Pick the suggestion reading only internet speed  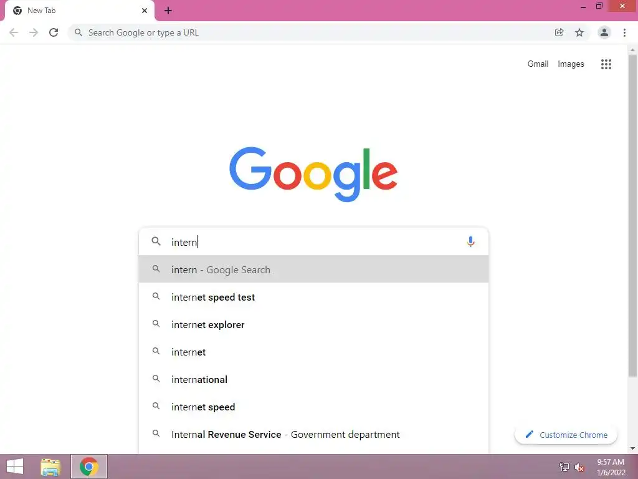(x=313, y=407)
